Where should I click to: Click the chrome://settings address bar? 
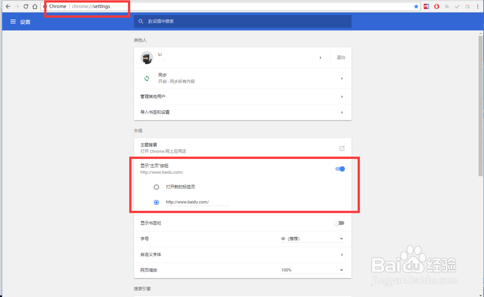230,6
